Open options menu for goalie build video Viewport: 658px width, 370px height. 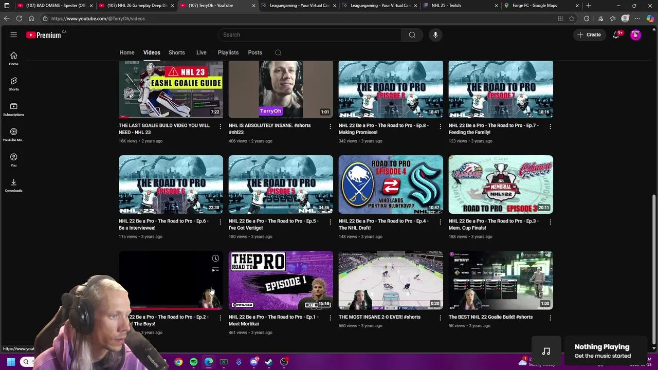220,126
